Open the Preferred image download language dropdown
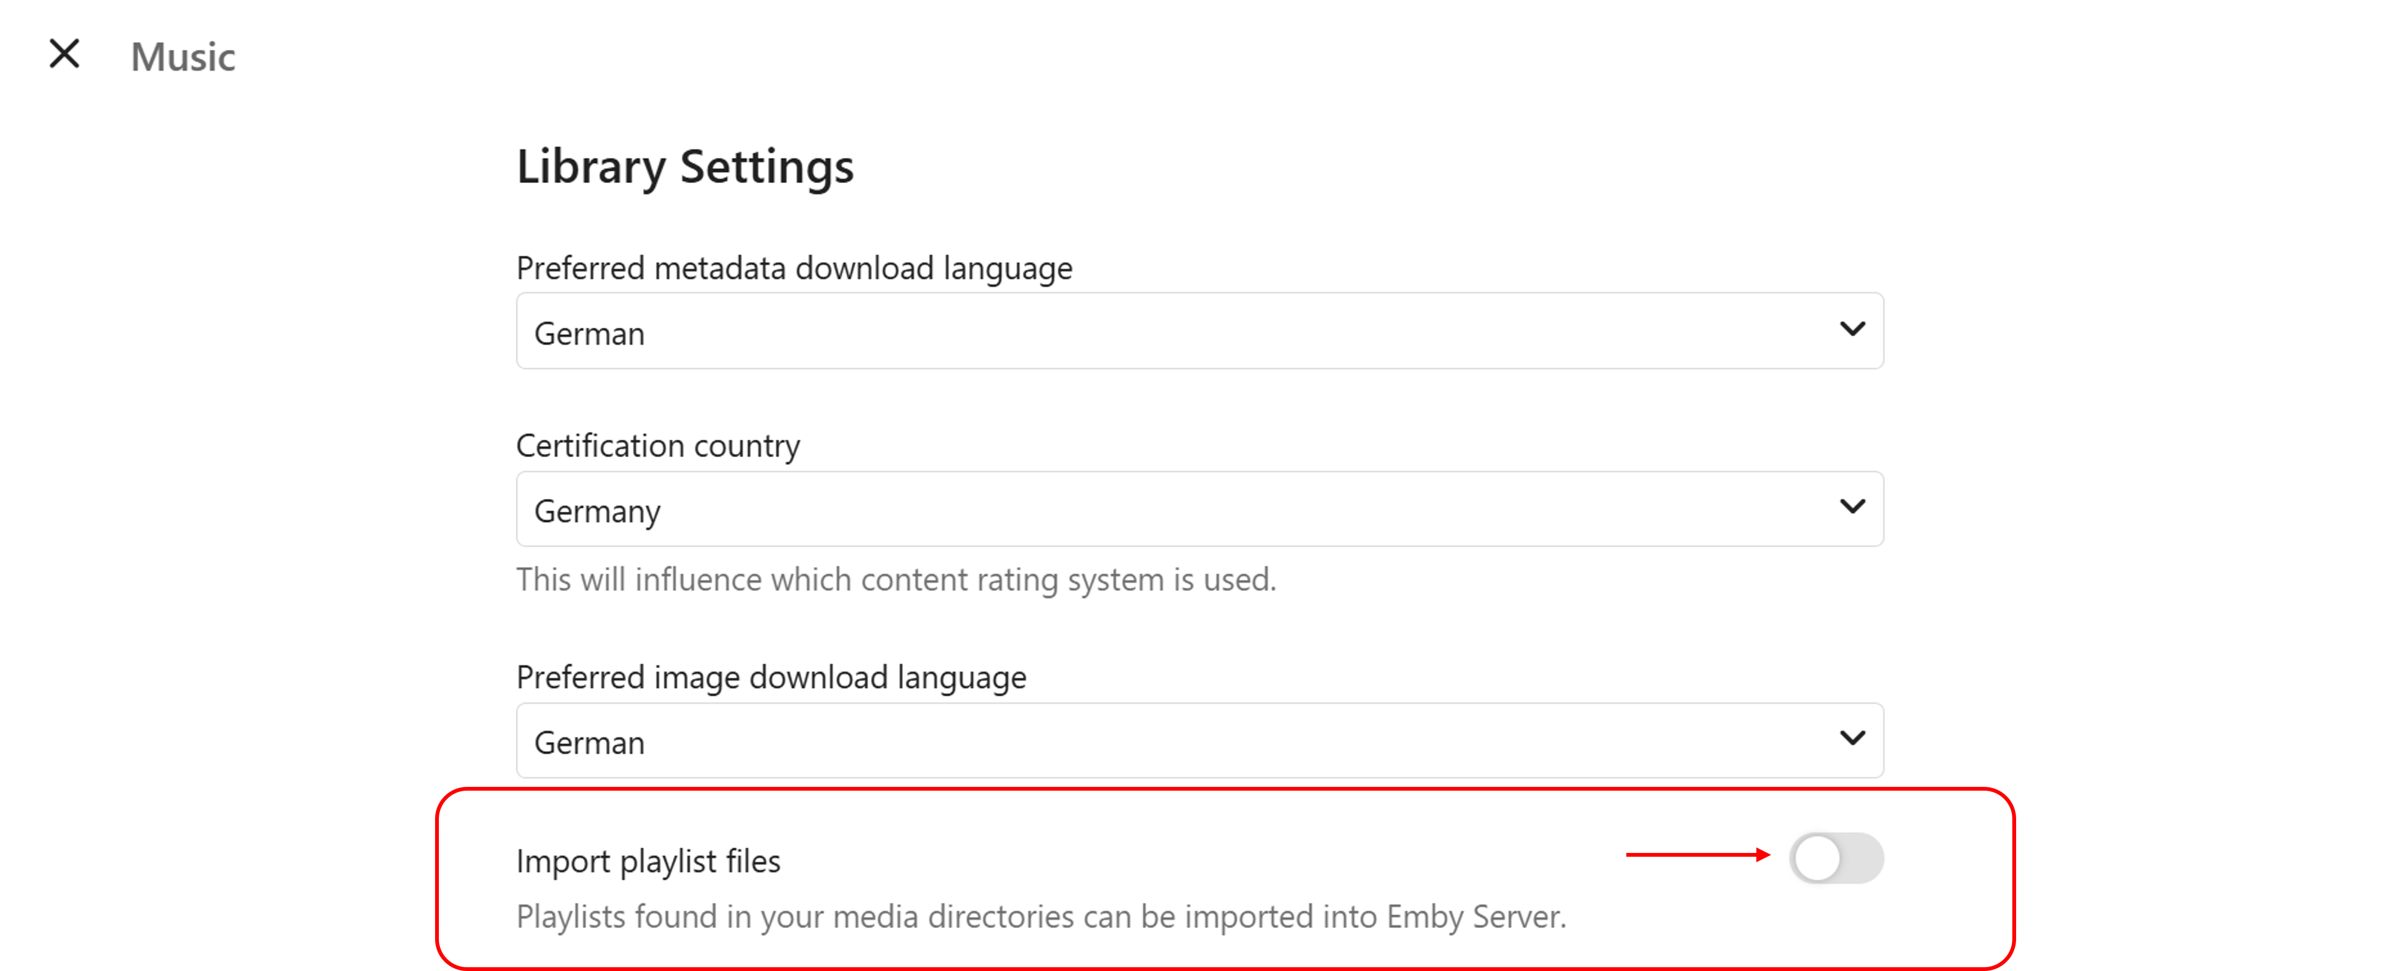Image resolution: width=2384 pixels, height=971 pixels. (x=1199, y=741)
